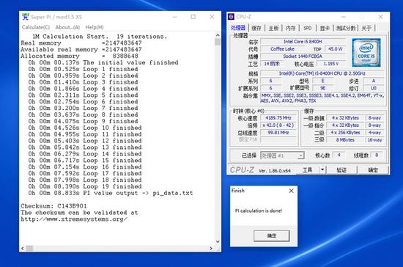Click the 'Coffee Lake' codename value
Viewport: 403px width, 267px height.
pyautogui.click(x=282, y=49)
